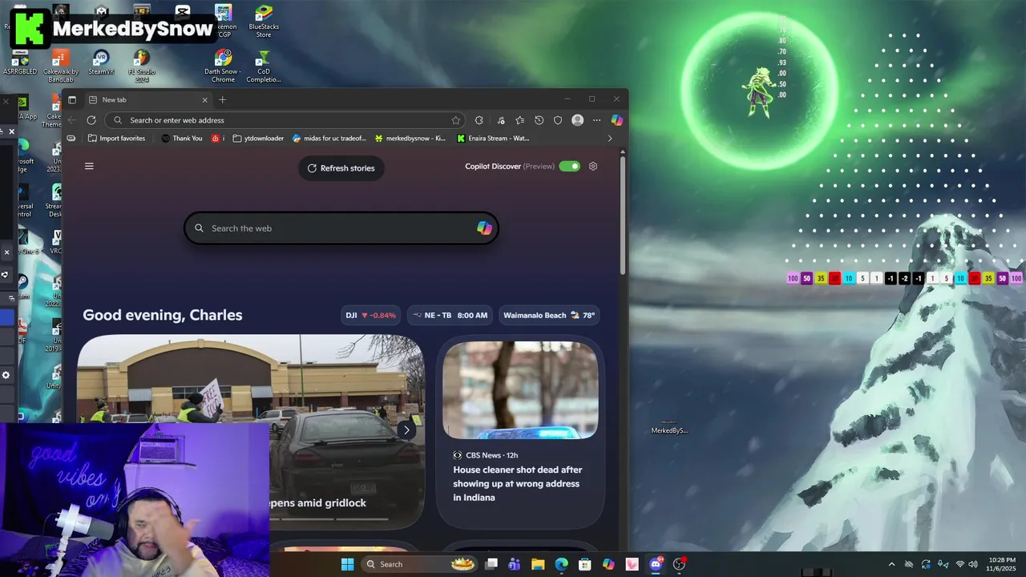Open the CoD Completion desktop shortcut
This screenshot has height=577, width=1026.
[263, 66]
